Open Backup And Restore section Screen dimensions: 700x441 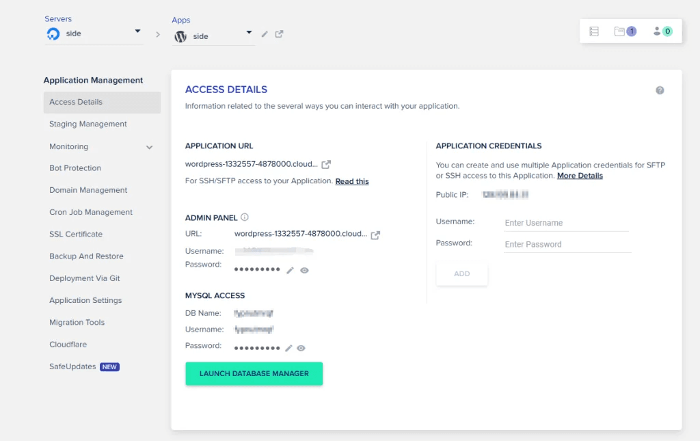coord(86,256)
